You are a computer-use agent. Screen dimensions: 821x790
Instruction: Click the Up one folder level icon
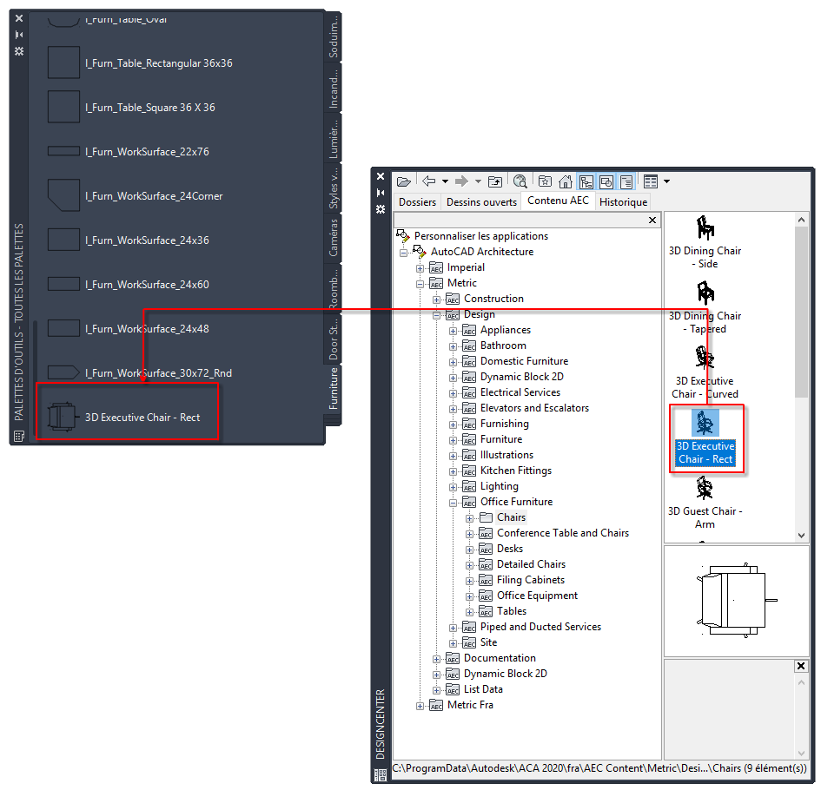(495, 181)
